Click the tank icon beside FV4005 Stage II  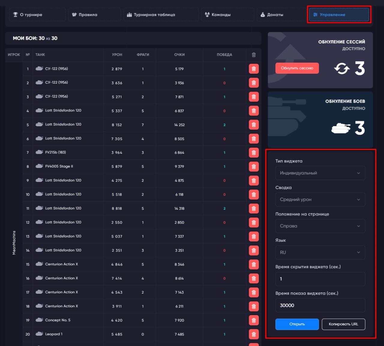click(39, 166)
